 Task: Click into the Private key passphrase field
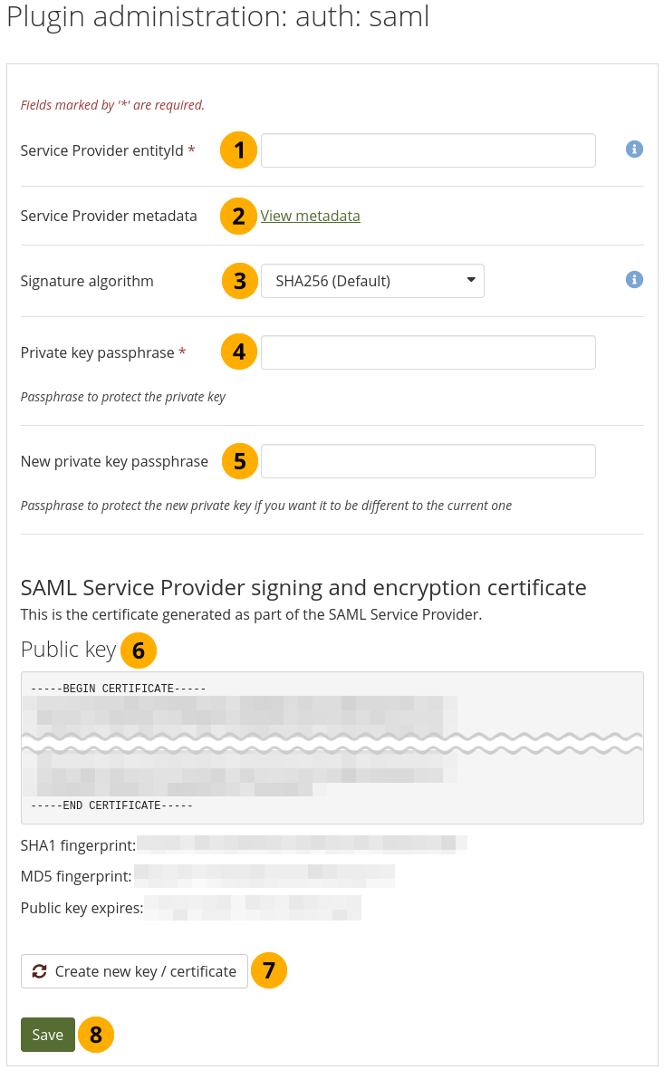428,352
